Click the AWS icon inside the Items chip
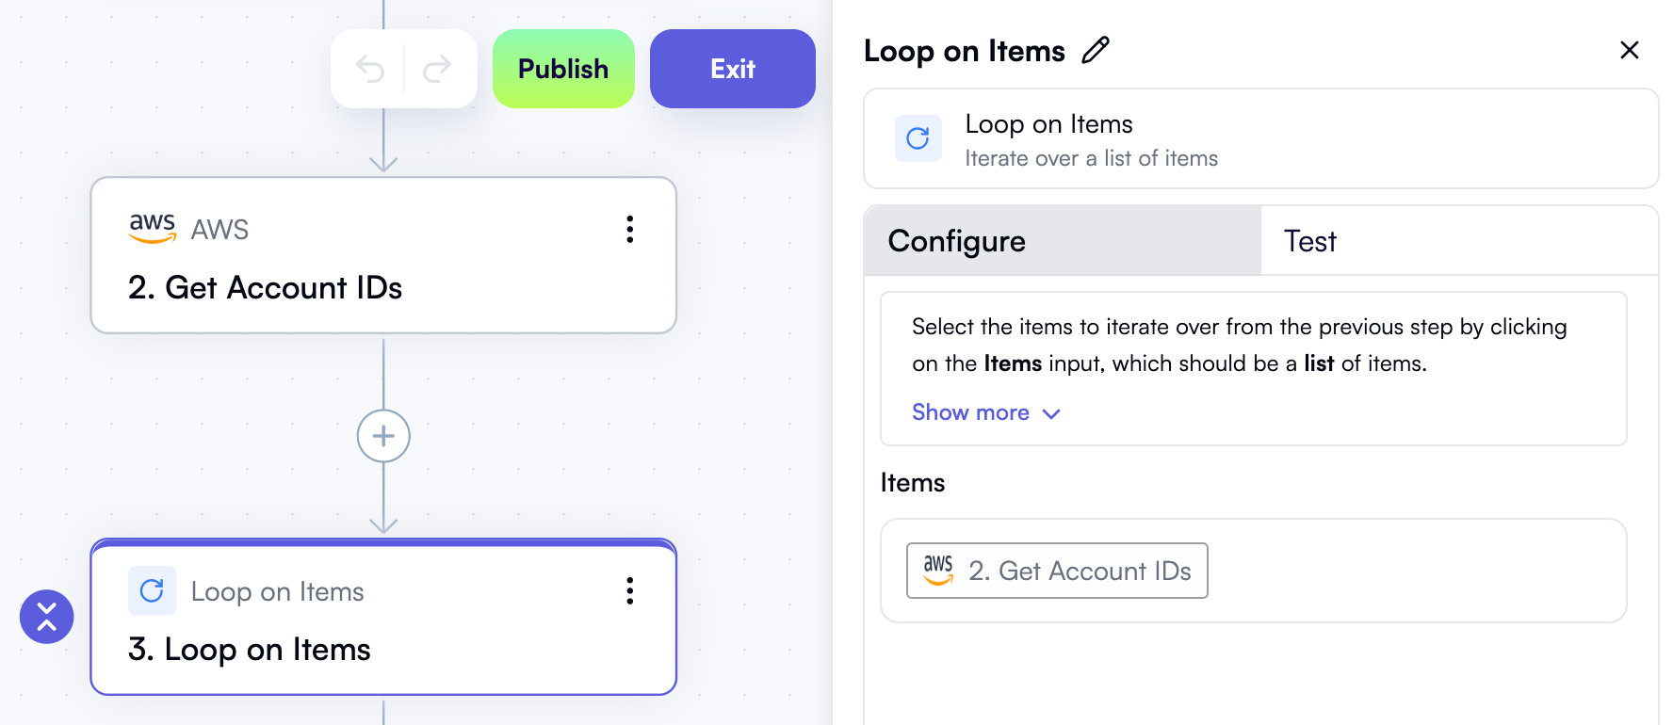Image resolution: width=1673 pixels, height=725 pixels. [939, 570]
